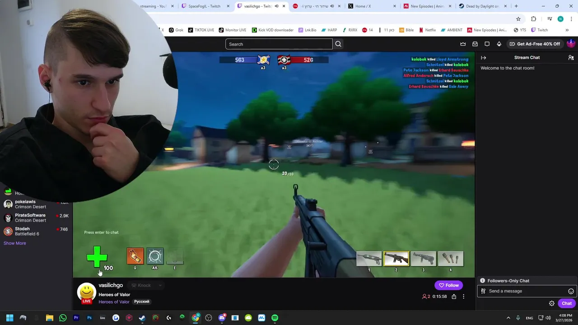Screen dimensions: 578x325
Task: Open Stodeh Battlefield 6 channel in sidebar
Action: point(36,232)
